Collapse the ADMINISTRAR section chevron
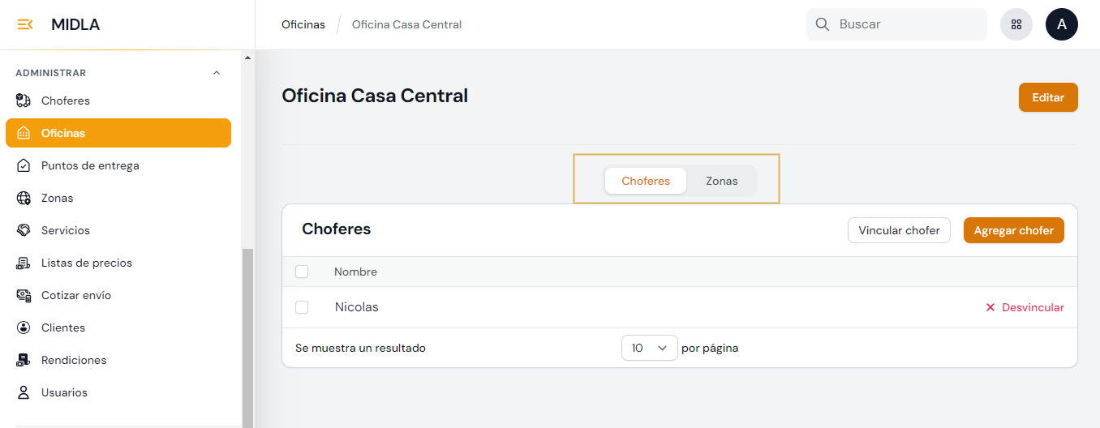This screenshot has height=428, width=1100. (x=216, y=73)
